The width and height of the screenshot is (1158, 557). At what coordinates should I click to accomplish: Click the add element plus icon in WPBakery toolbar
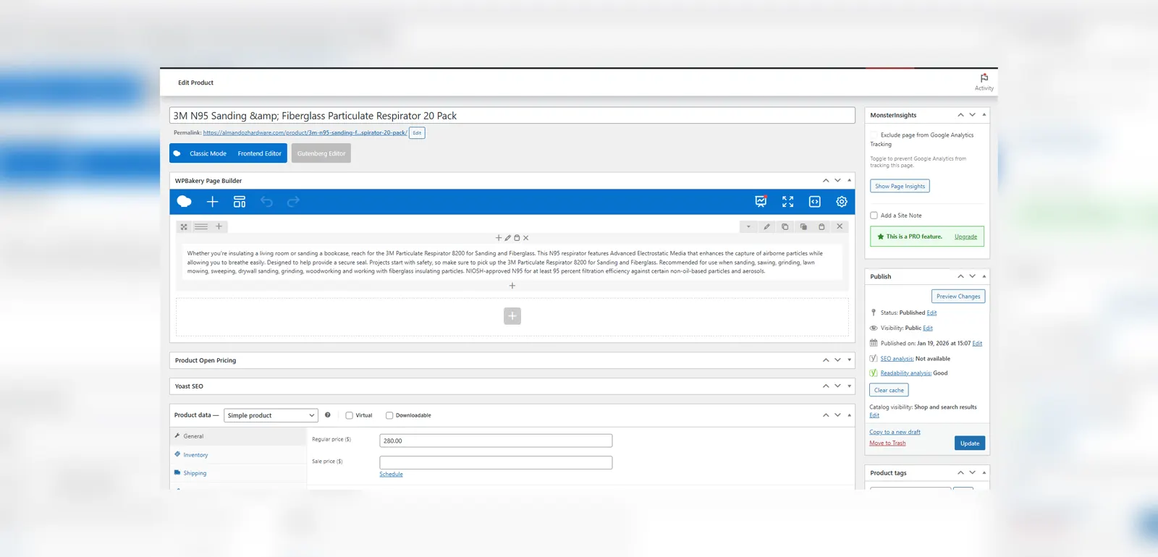(x=212, y=202)
